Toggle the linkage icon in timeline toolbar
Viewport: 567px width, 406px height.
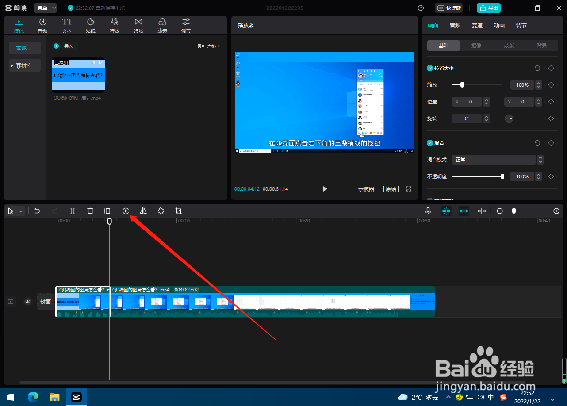464,211
